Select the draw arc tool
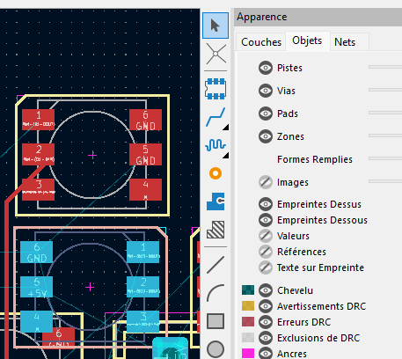 click(216, 293)
